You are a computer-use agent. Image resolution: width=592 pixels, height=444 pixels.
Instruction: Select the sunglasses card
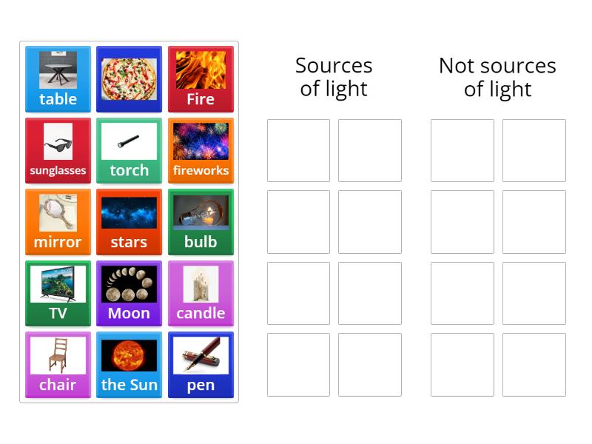coord(58,151)
